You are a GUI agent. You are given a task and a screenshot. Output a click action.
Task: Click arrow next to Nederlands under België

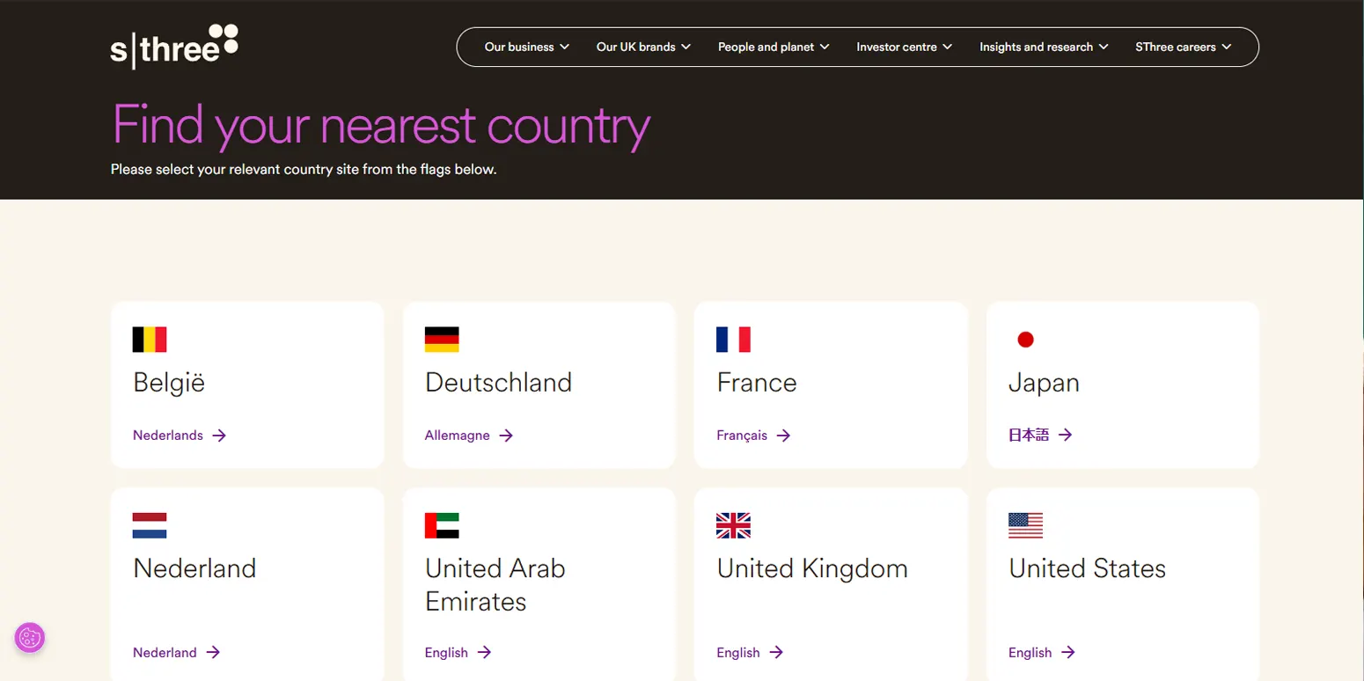(x=219, y=436)
